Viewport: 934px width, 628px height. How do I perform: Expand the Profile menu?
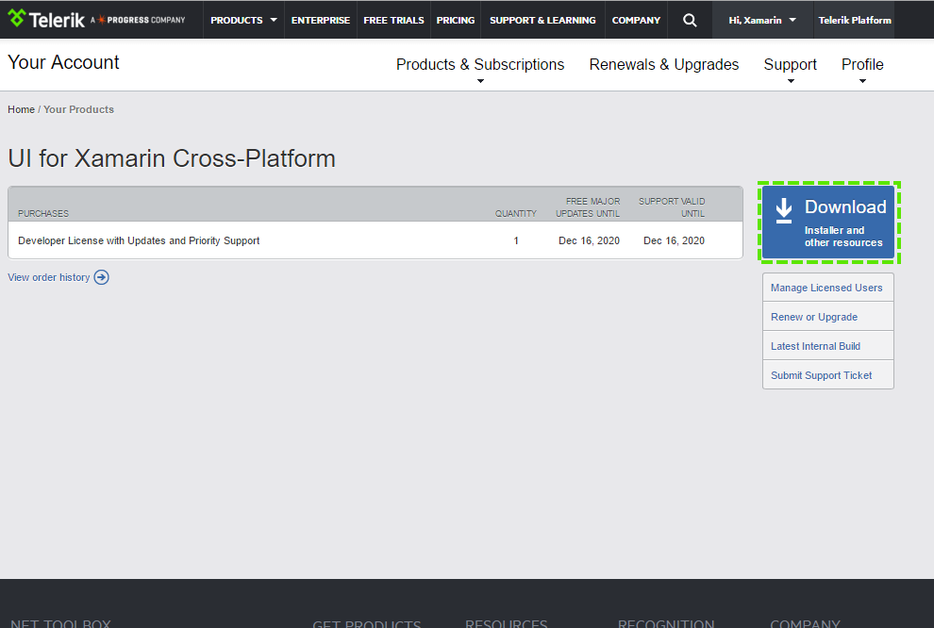point(862,70)
